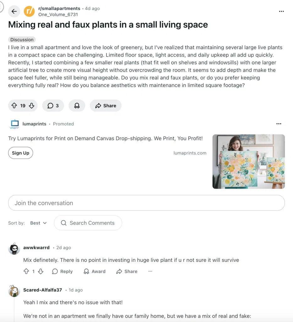This screenshot has height=322, width=293.
Task: Select the Discussion flair tag
Action: (x=22, y=40)
